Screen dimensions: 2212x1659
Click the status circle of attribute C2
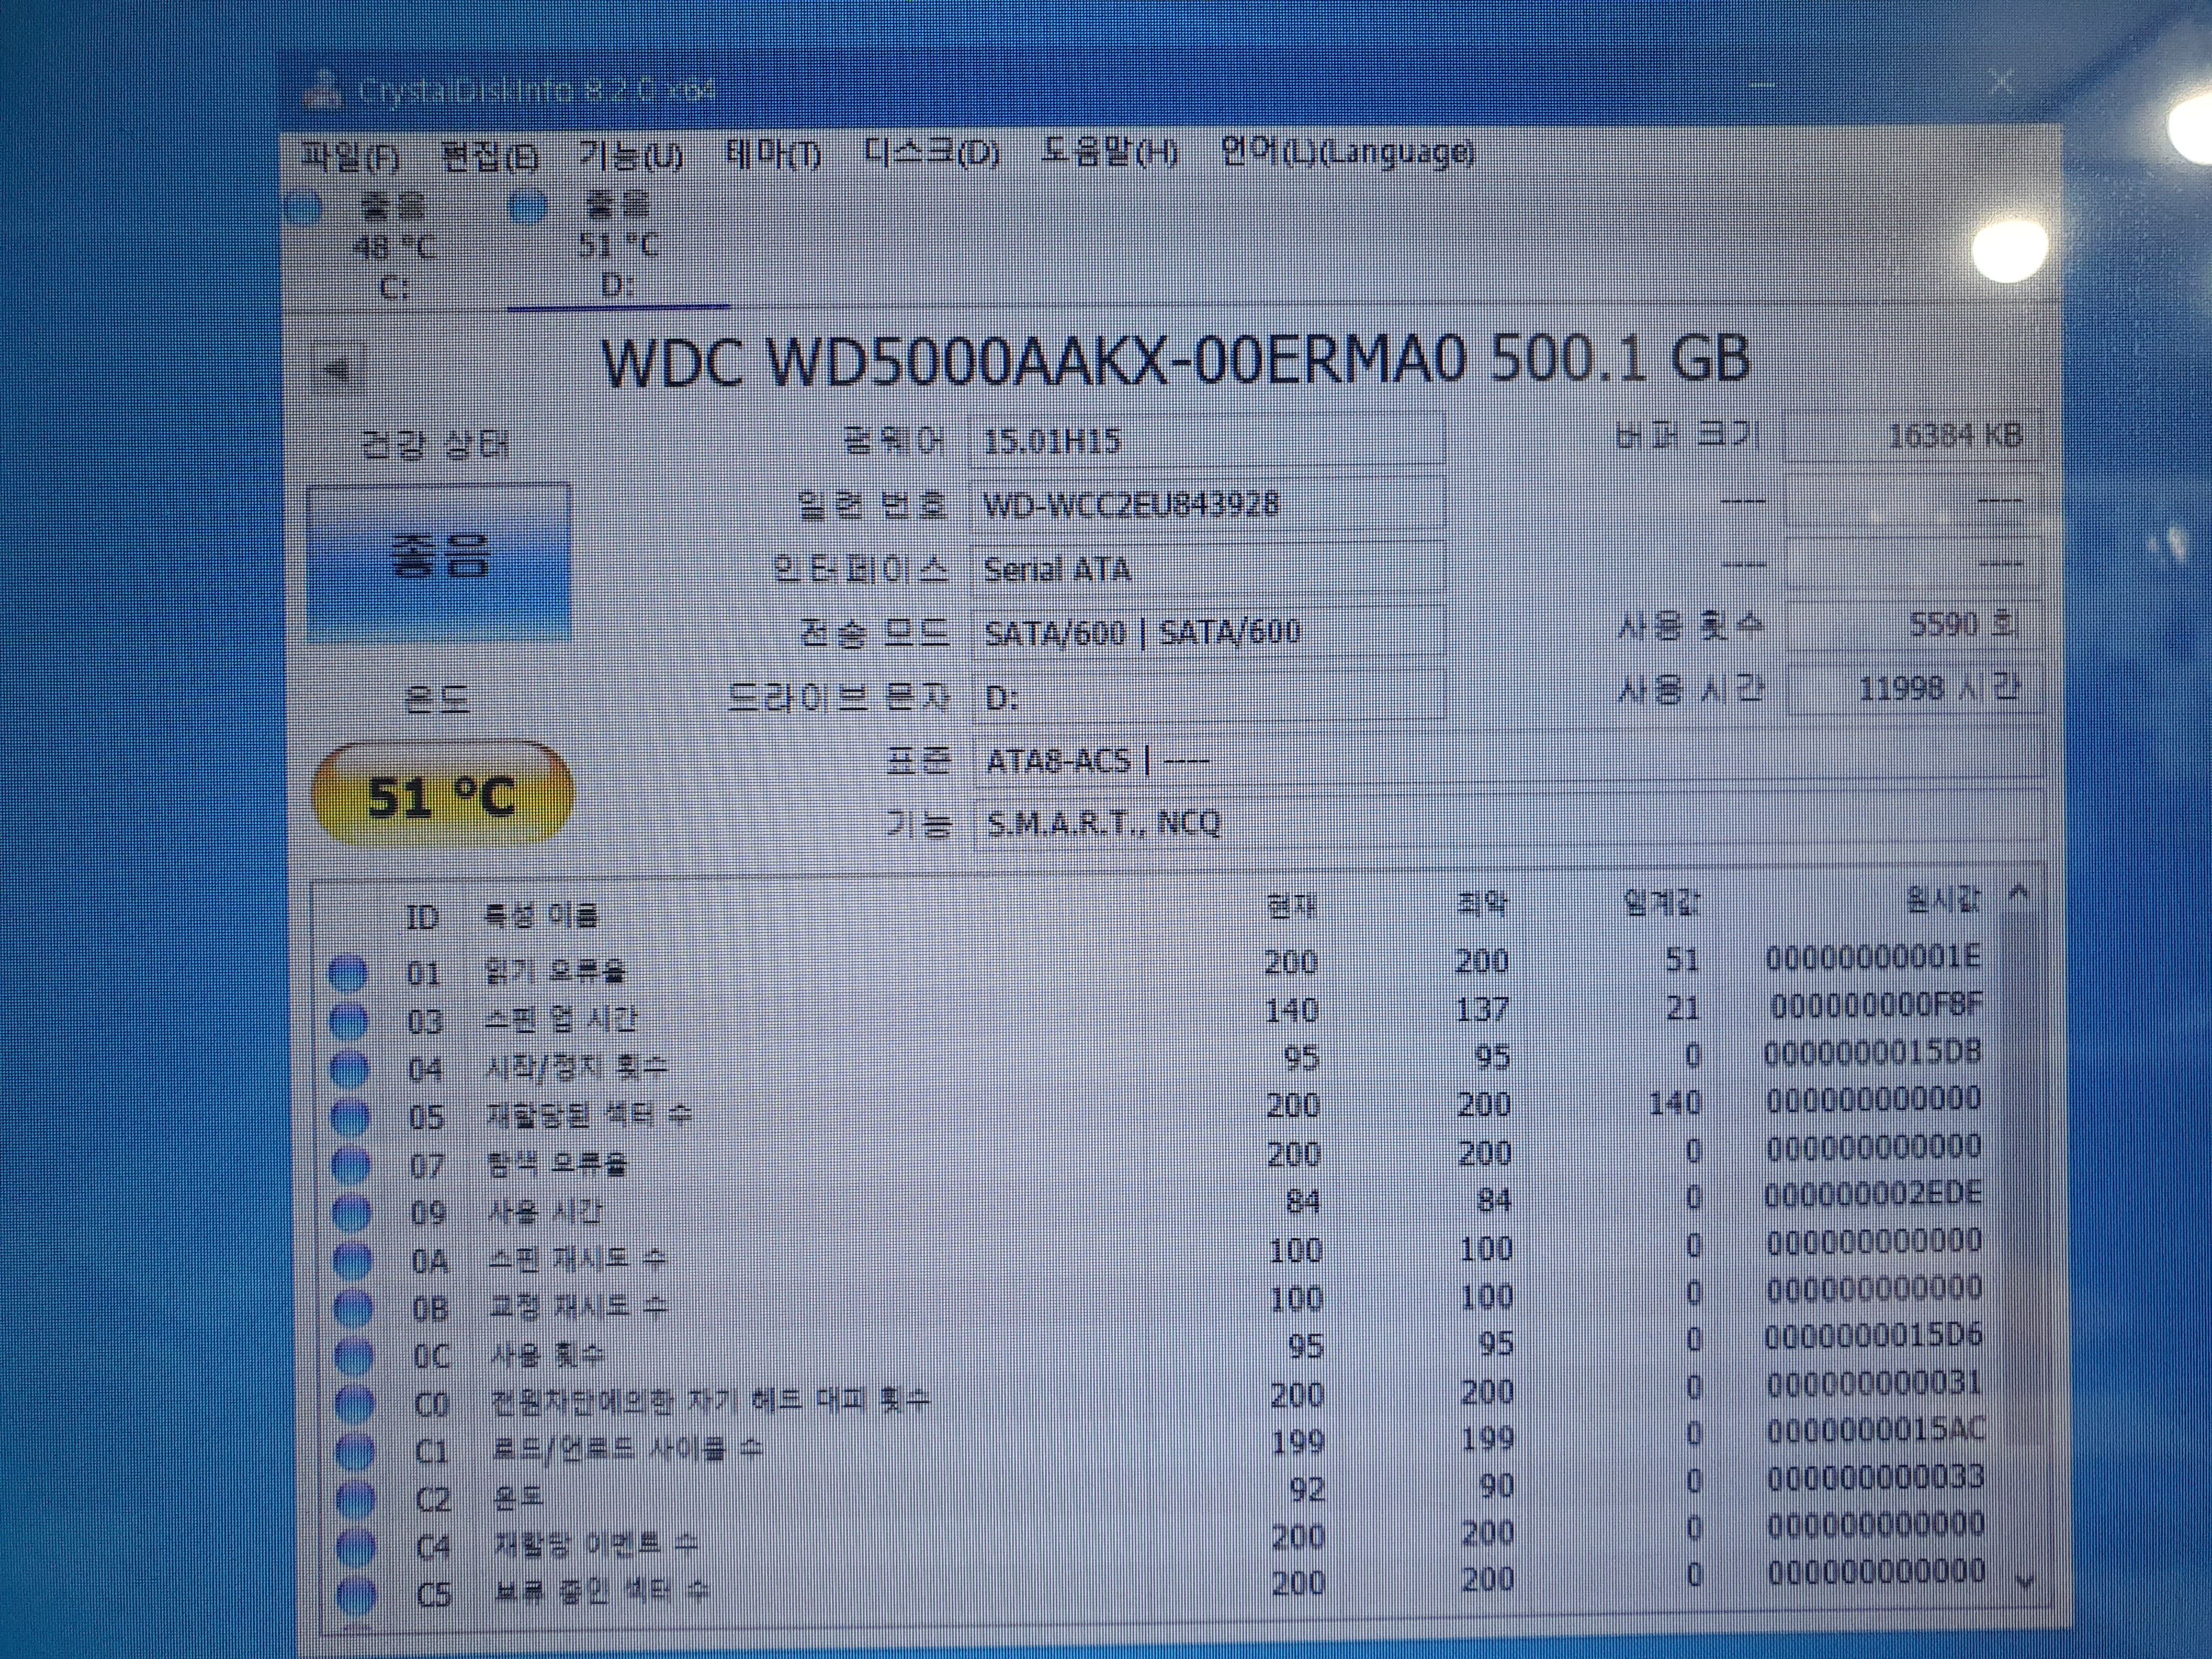[356, 1499]
